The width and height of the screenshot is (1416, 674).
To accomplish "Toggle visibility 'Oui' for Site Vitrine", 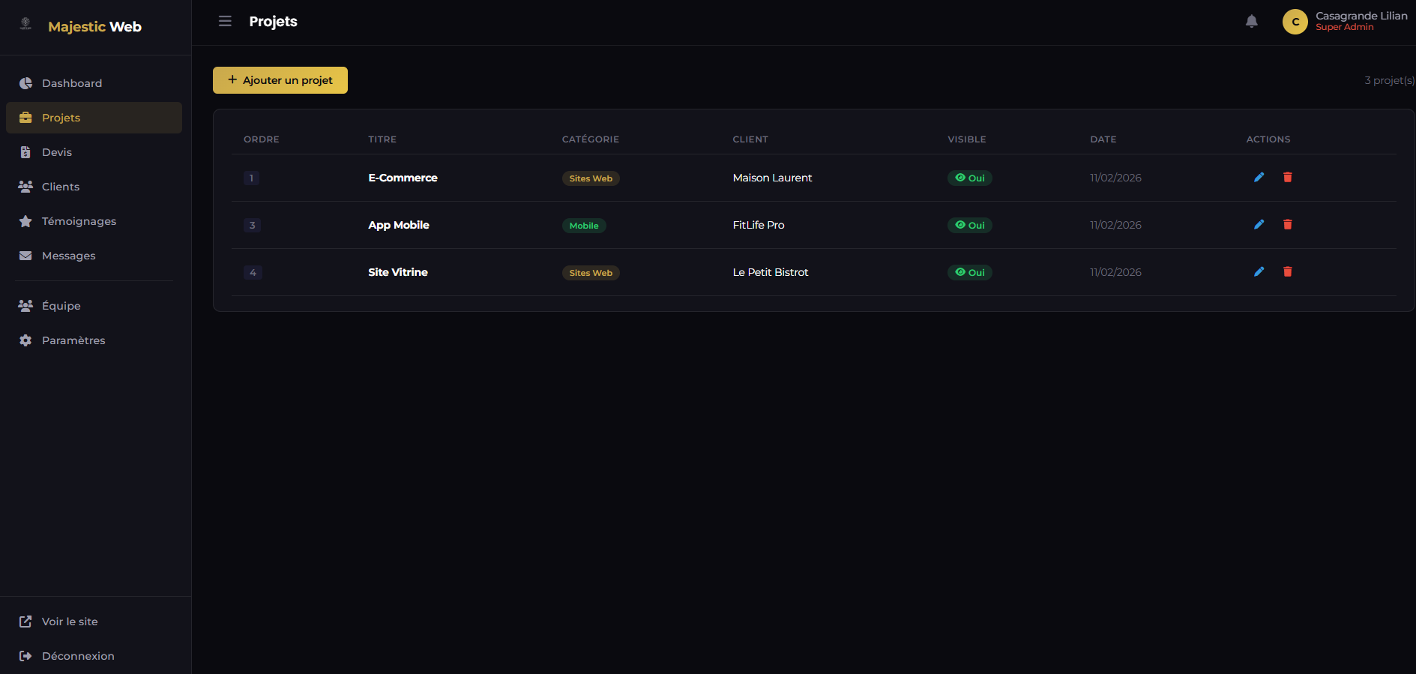I will click(x=969, y=273).
